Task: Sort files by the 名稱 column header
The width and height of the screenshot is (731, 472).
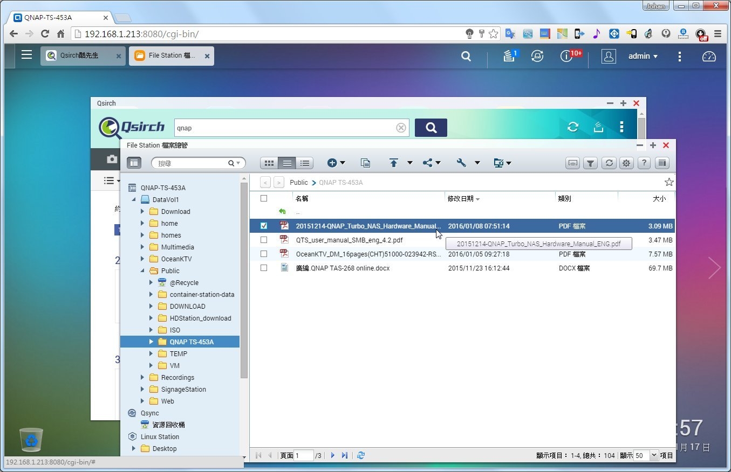Action: (302, 198)
